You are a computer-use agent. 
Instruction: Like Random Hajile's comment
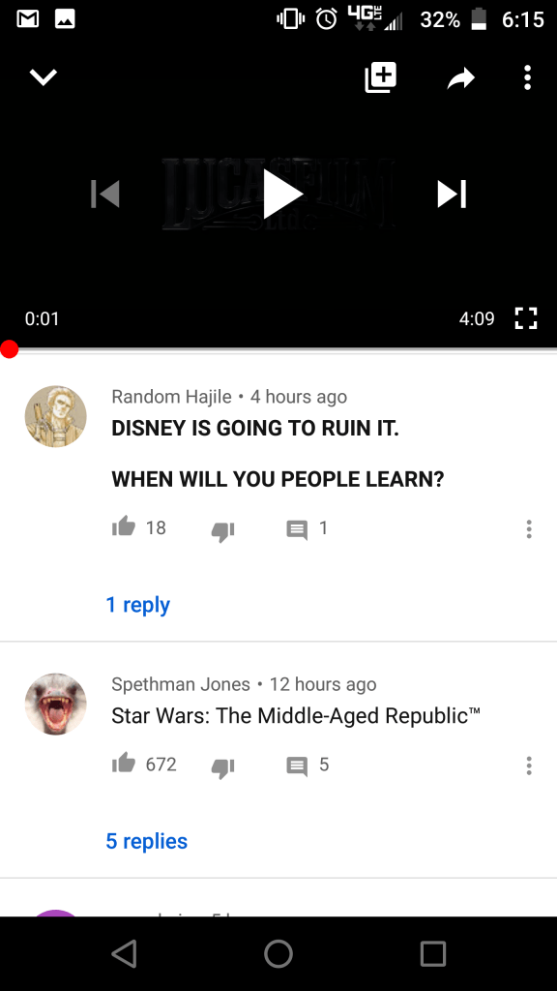pyautogui.click(x=124, y=526)
